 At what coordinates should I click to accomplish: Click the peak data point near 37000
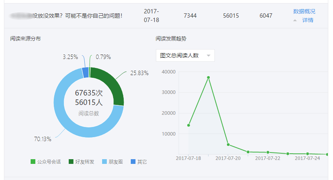208,77
